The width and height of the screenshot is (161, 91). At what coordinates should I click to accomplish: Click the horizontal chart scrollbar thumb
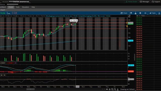[30, 89]
